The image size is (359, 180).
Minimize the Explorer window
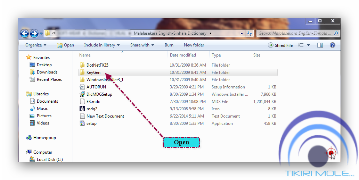pyautogui.click(x=310, y=21)
